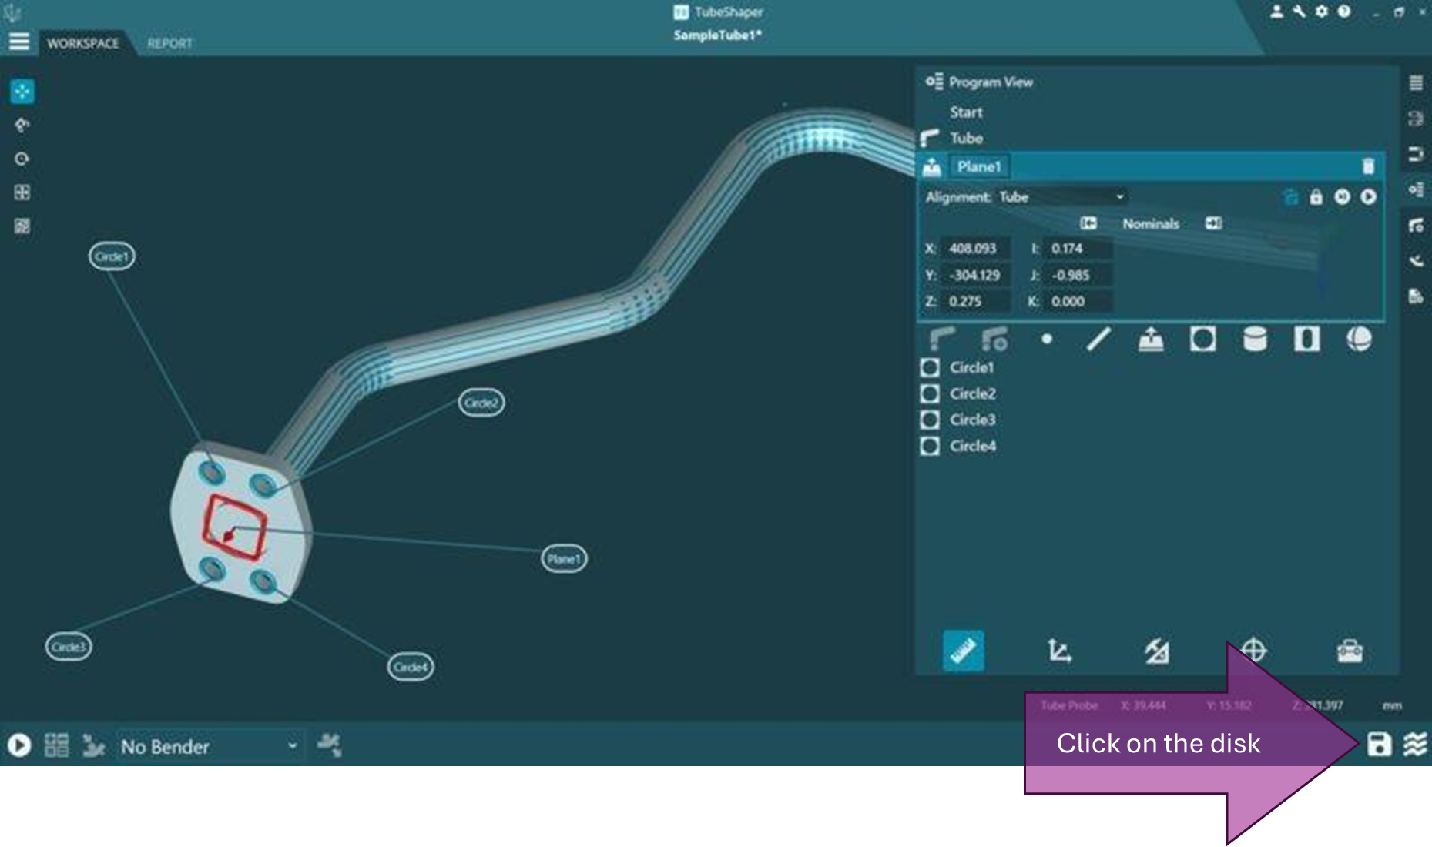Select the measure ruler tool at panel bottom
Viewport: 1432px width, 847px height.
click(963, 651)
